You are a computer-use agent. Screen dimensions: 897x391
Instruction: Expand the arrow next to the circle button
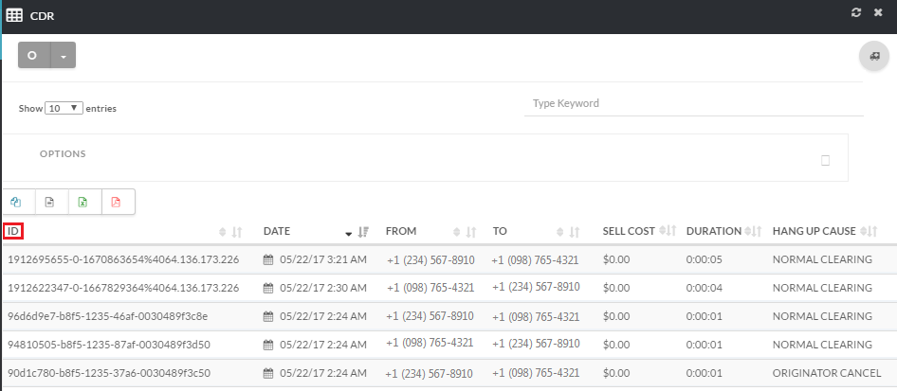click(x=63, y=56)
